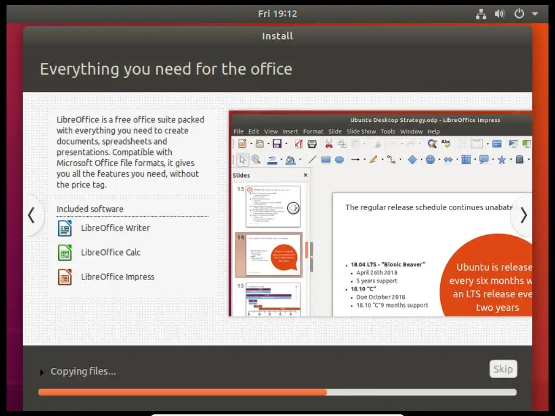Select the Lines and Arrows tool
The height and width of the screenshot is (416, 555).
pyautogui.click(x=356, y=160)
